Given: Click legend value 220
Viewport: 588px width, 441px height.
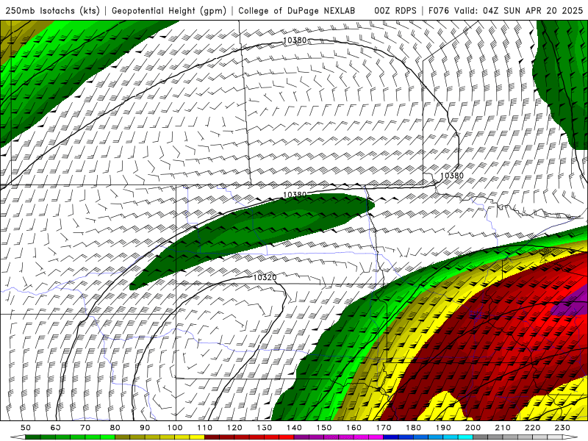Looking at the screenshot, I should 532,428.
